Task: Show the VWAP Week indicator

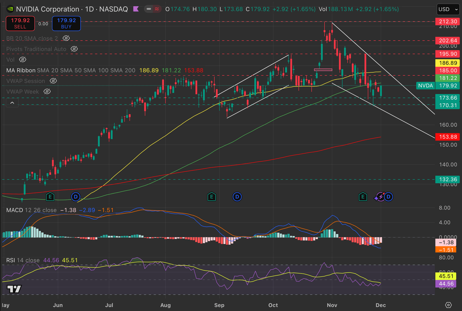Action: (47, 91)
